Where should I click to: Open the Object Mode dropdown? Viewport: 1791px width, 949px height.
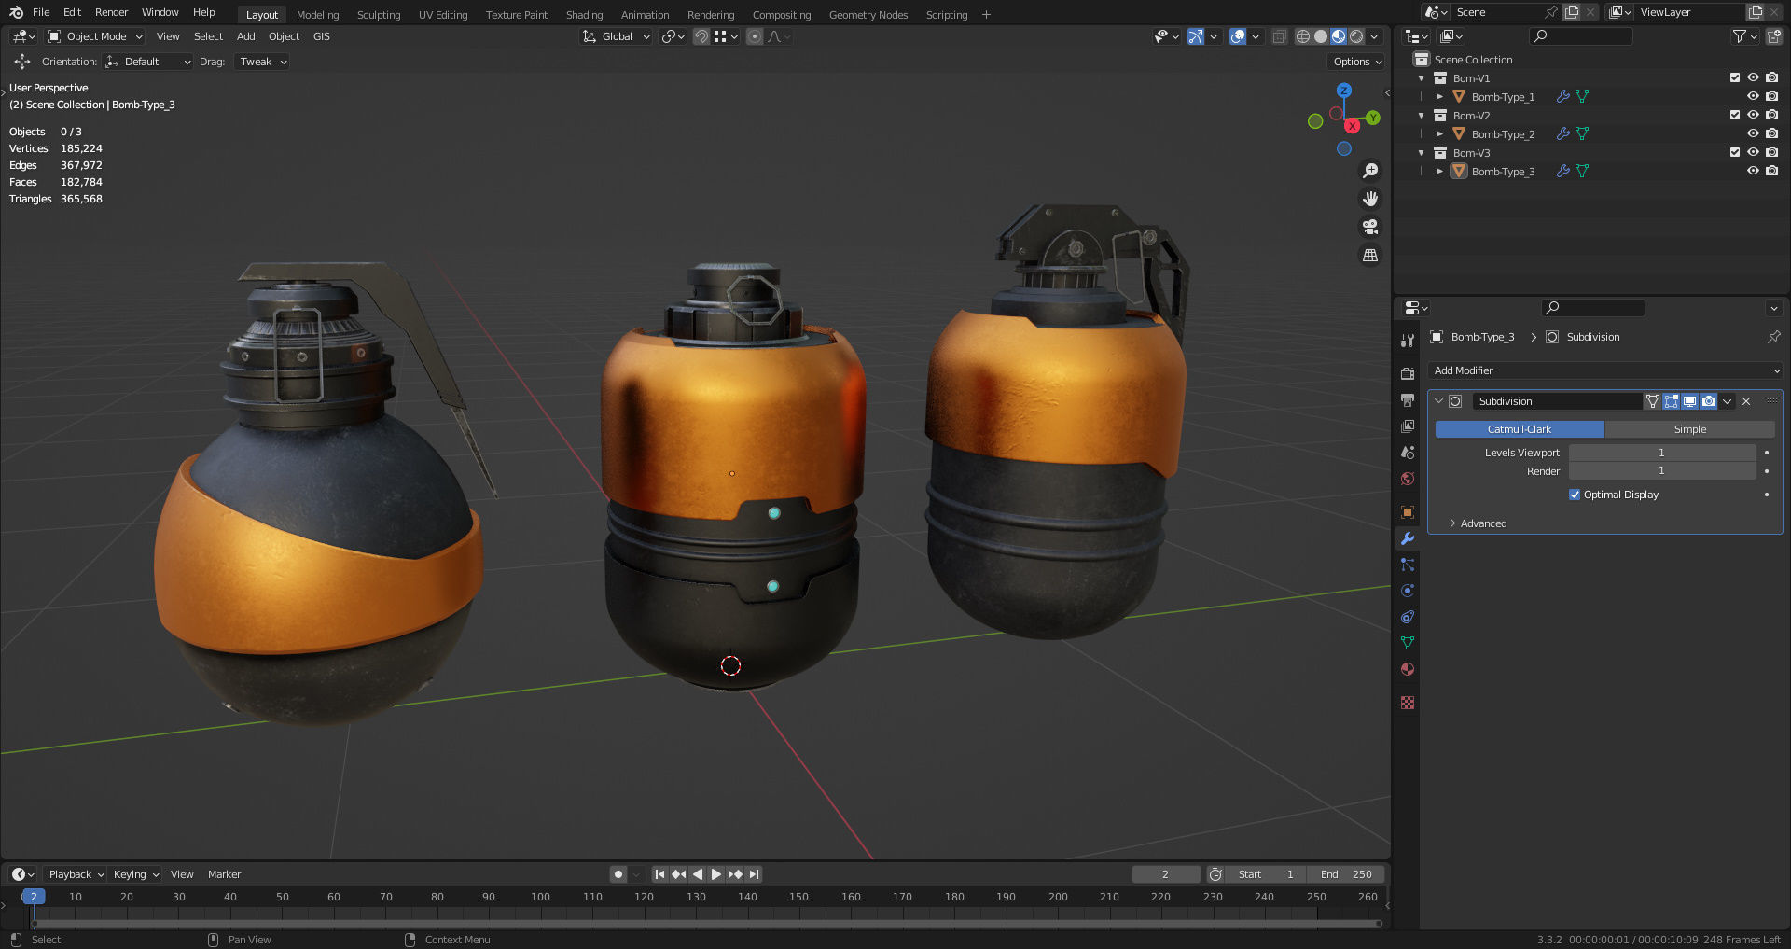point(95,36)
